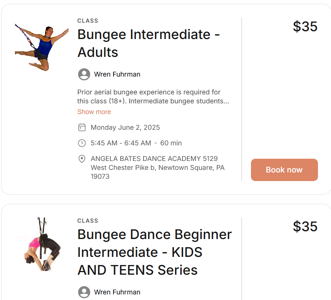Select instructor name Wren Fuhrman in second card
331x300 pixels.
click(117, 292)
